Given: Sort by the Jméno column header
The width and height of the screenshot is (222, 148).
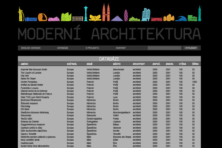Looking at the screenshot, I should (25, 64).
